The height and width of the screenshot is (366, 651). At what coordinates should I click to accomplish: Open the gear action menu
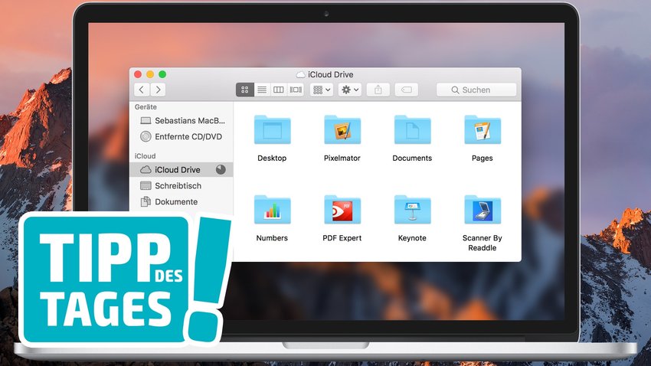pos(349,90)
